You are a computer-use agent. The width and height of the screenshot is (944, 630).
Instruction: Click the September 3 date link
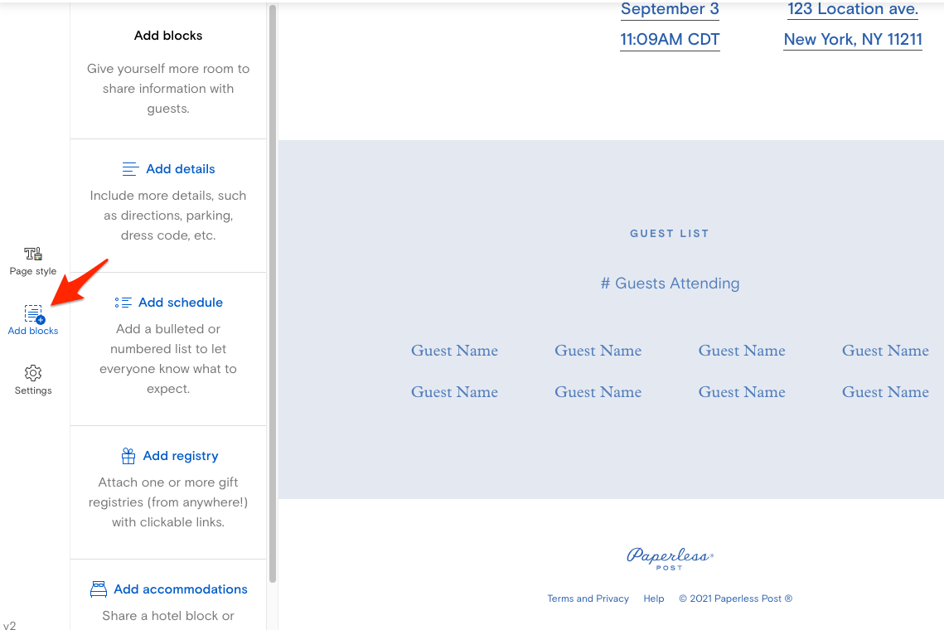[x=670, y=10]
